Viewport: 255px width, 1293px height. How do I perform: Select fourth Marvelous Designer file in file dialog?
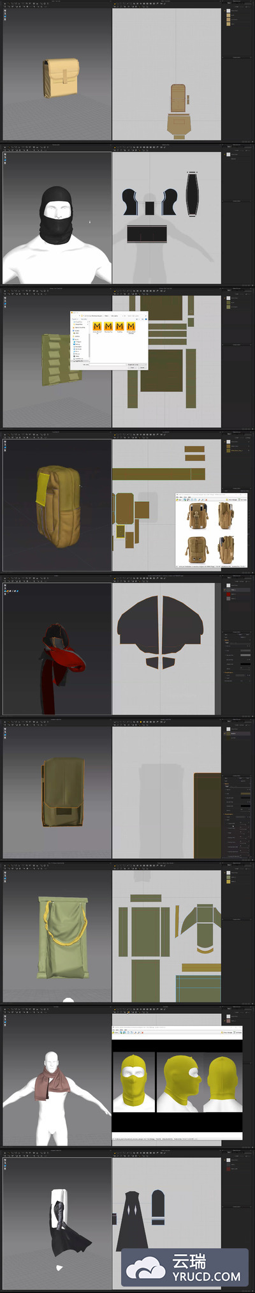tap(131, 326)
